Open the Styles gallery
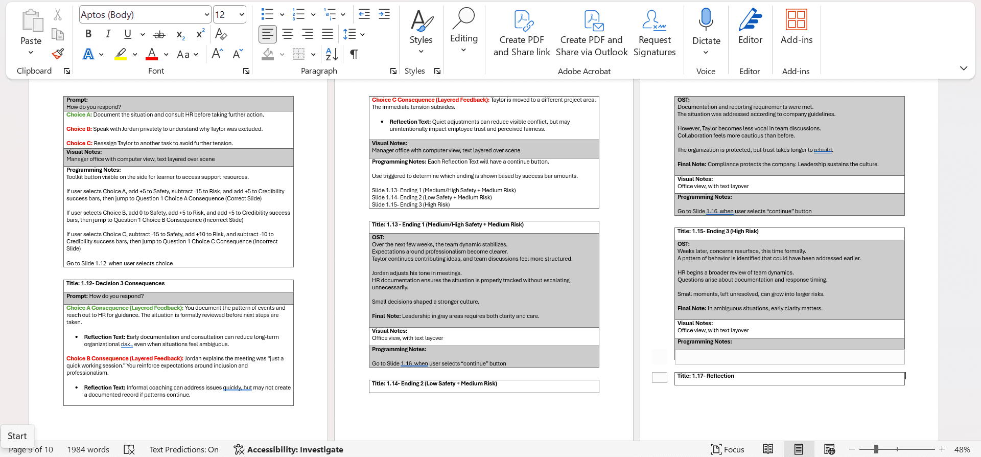Screen dimensions: 981x457 421,32
